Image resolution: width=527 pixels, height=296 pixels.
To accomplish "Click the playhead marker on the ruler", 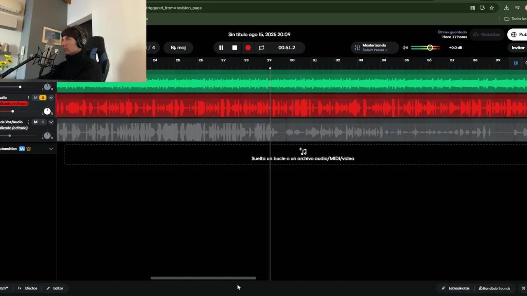I will tap(270, 68).
